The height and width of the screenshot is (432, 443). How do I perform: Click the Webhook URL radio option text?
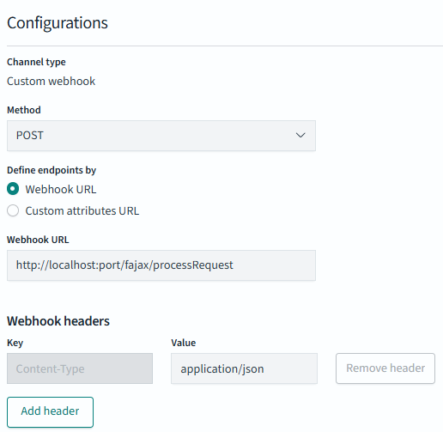(61, 190)
